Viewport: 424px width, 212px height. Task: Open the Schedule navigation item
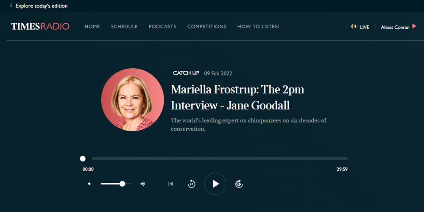[124, 27]
